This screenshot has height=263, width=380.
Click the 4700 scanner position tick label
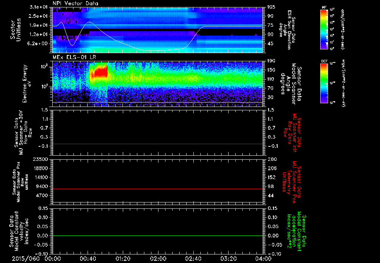(x=42, y=195)
